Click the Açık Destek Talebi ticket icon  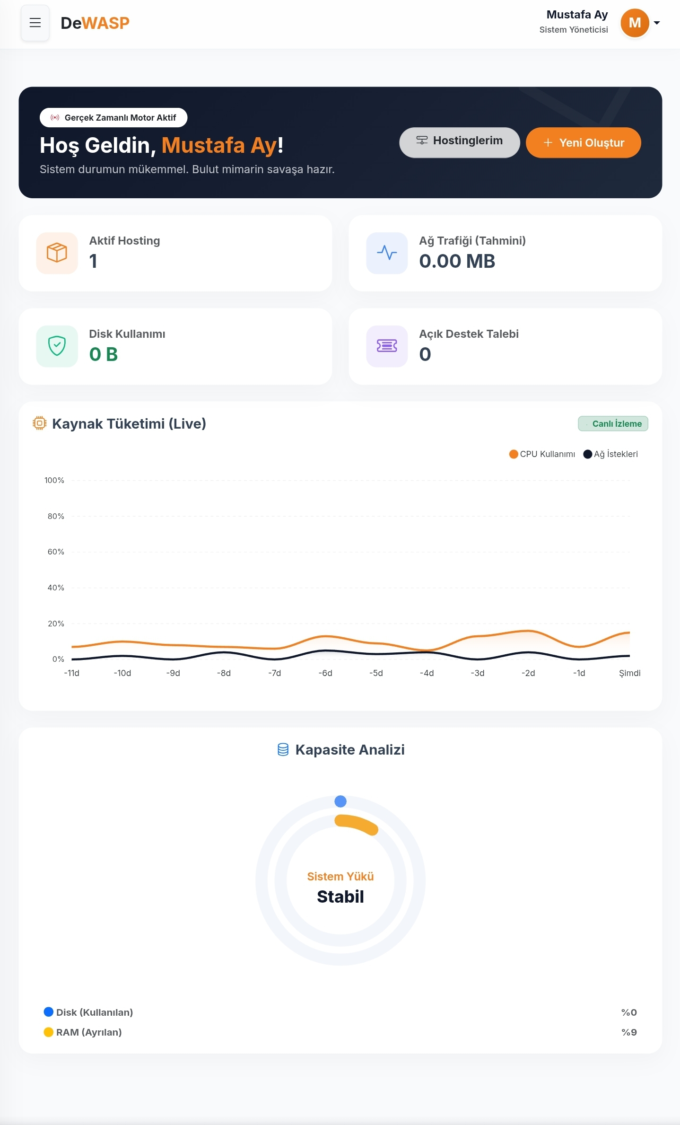[387, 346]
